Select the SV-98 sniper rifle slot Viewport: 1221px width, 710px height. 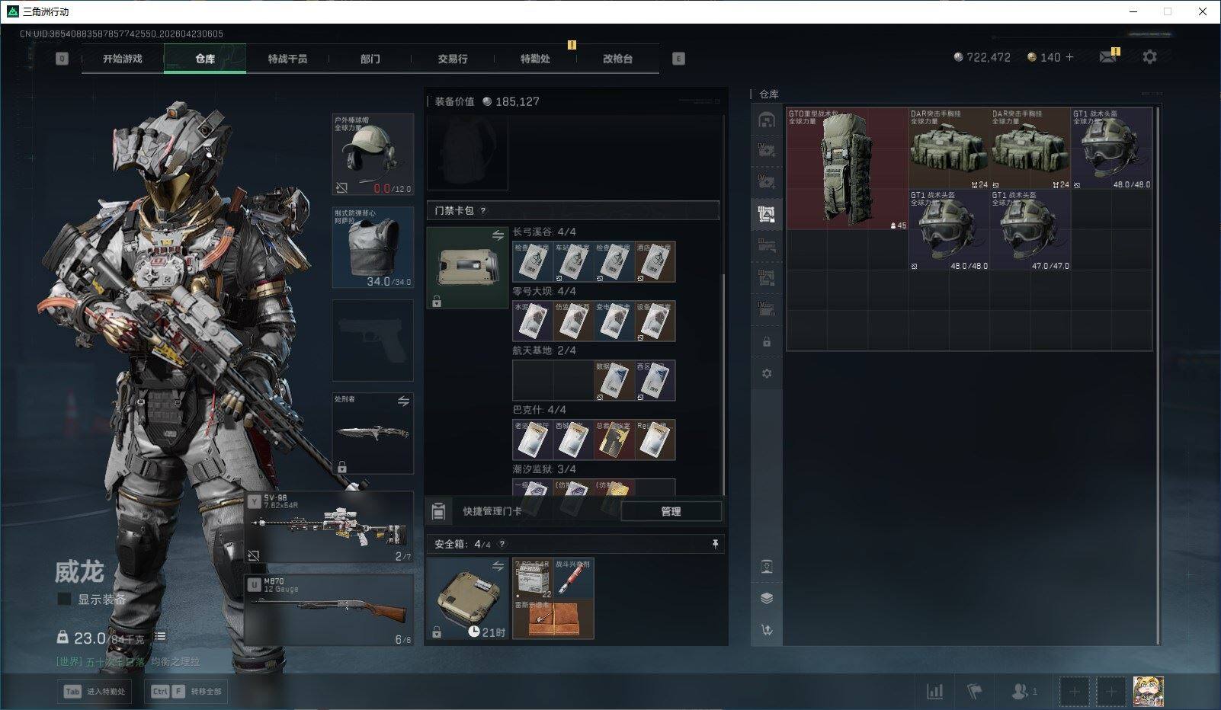330,527
